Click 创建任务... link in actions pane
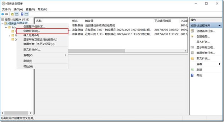The width and height of the screenshot is (224, 122). tap(203, 36)
